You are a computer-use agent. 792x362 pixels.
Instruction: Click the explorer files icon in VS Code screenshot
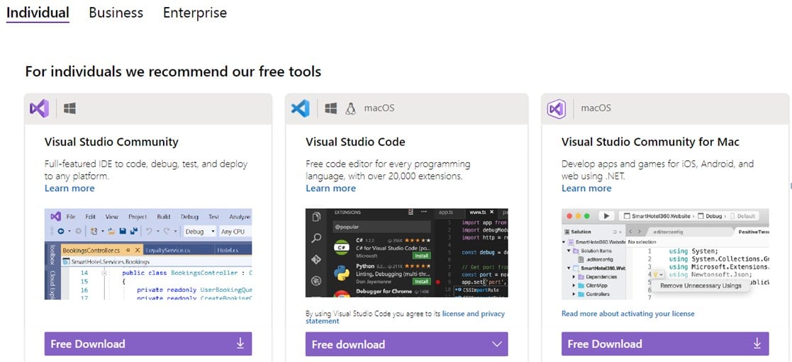coord(316,217)
